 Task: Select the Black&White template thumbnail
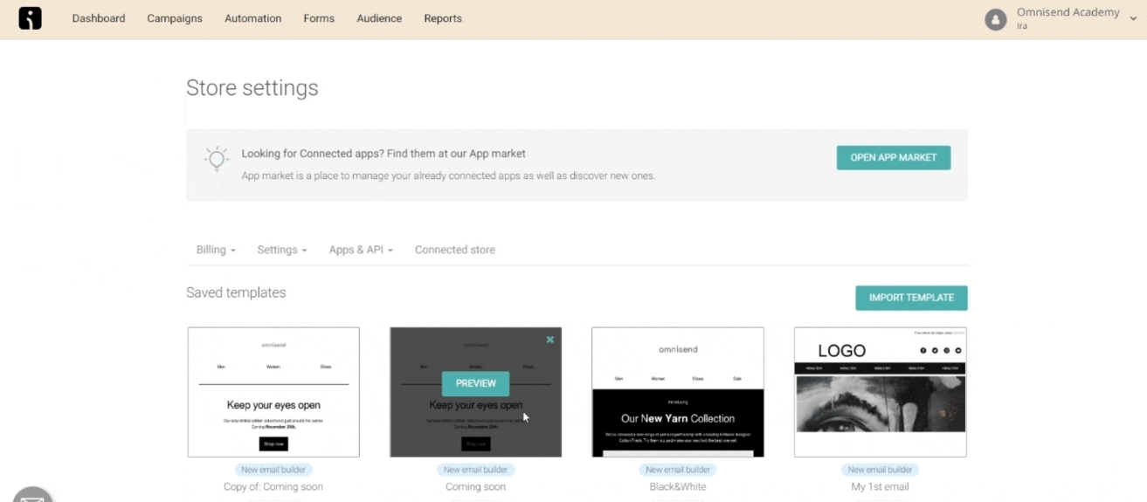click(x=678, y=392)
